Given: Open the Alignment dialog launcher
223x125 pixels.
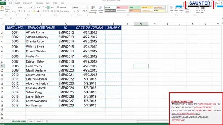Looking at the screenshot, I should (x=71, y=15).
